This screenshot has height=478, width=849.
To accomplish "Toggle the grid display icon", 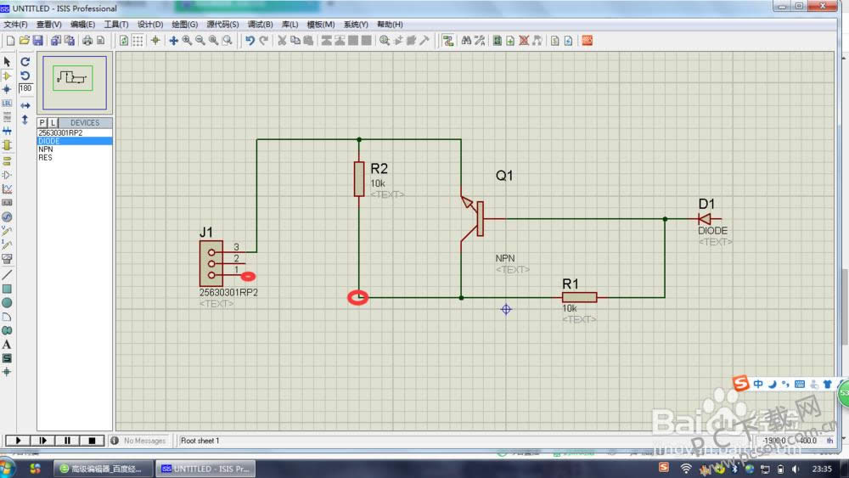I will point(138,40).
